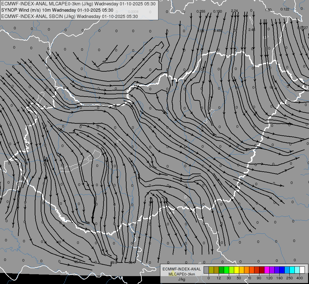Viewport: 309px width, 284px height.
Task: Select the white legend swatch
Action: (302, 270)
